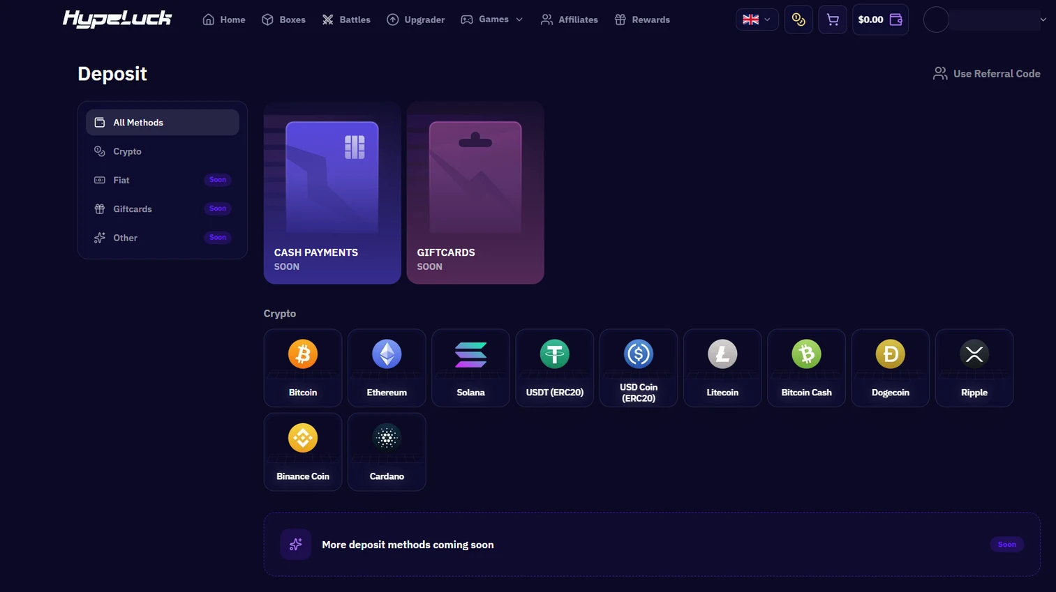
Task: Go to the Boxes section
Action: [283, 20]
